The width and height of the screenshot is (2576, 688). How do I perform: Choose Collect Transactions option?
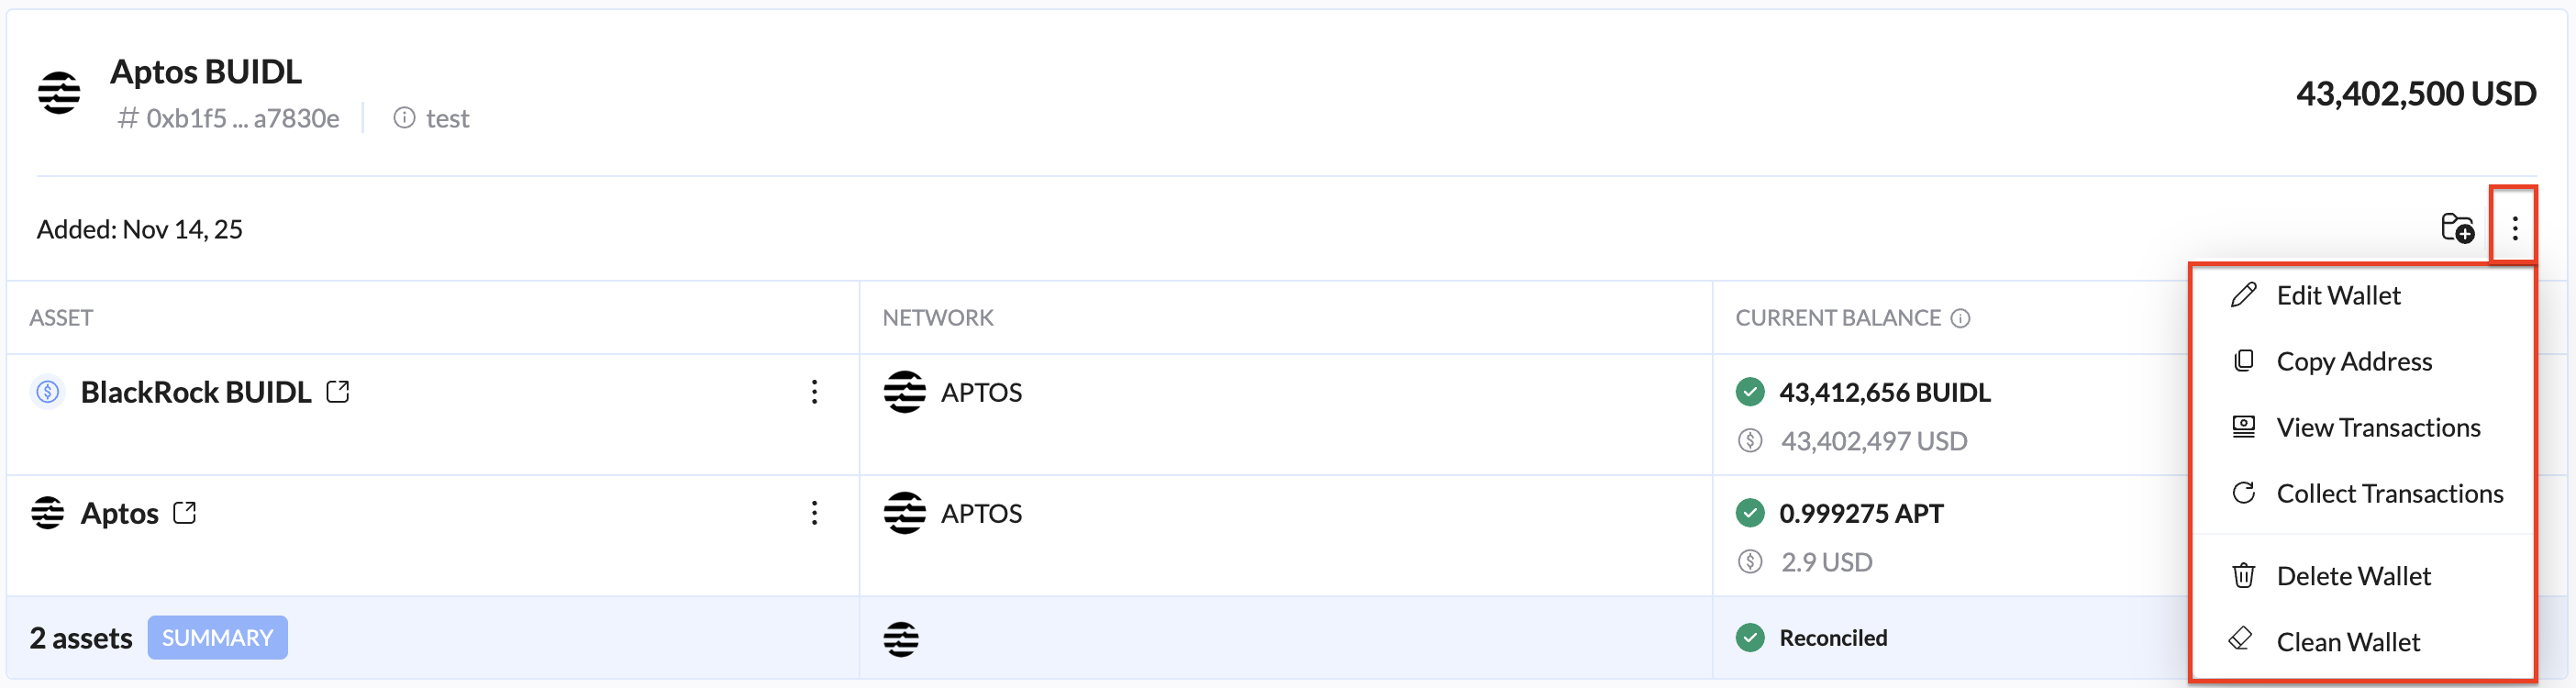pos(2389,493)
